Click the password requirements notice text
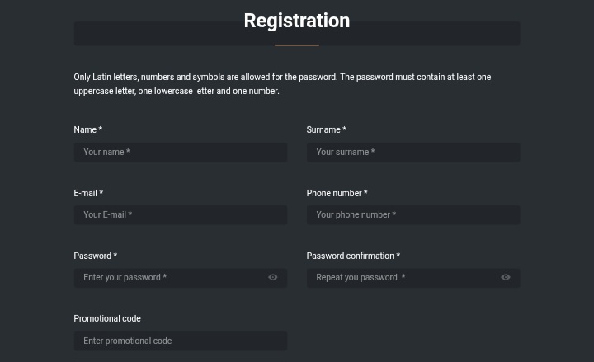594x362 pixels. point(282,84)
